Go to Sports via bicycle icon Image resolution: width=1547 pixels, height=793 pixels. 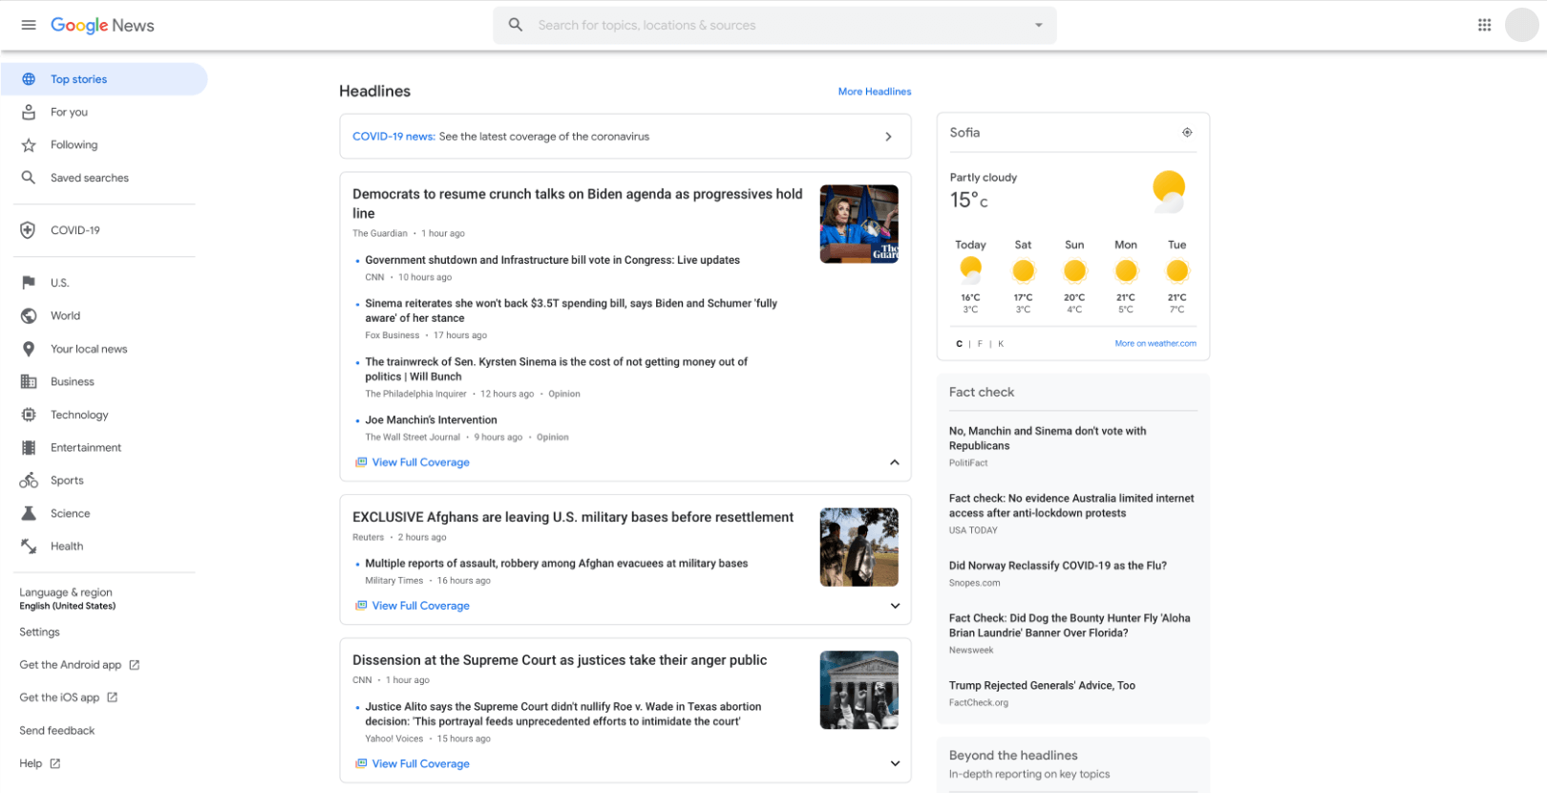pos(29,481)
